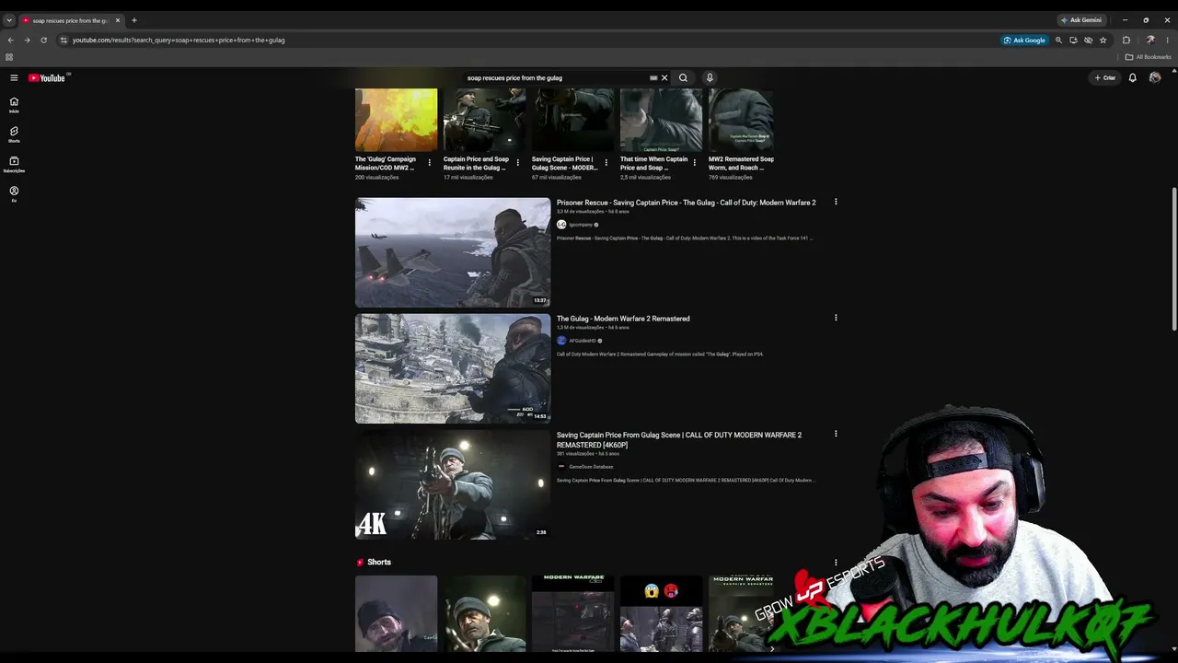This screenshot has height=663, width=1178.
Task: Open more options for 'Prisoner Rescue' video
Action: 836,202
